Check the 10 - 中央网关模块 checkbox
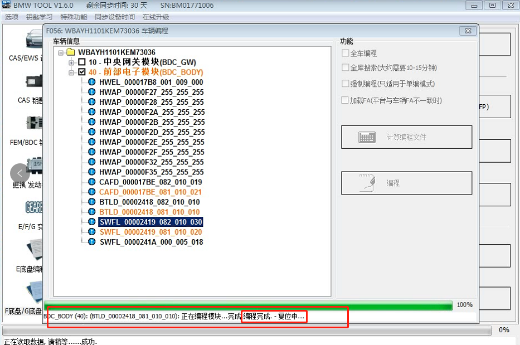Viewport: 520px width, 345px height. (x=82, y=62)
